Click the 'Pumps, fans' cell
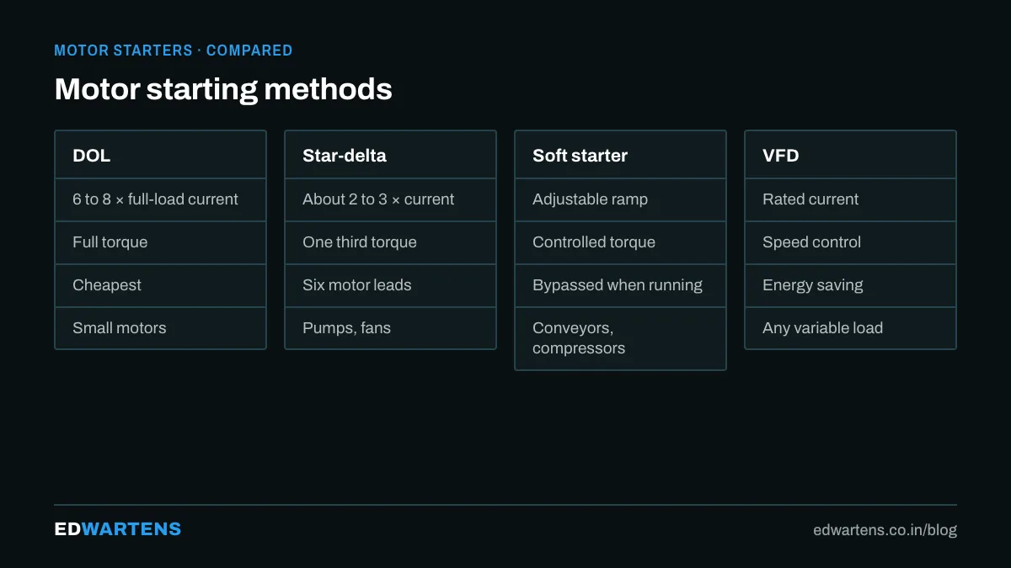1011x568 pixels. 390,328
